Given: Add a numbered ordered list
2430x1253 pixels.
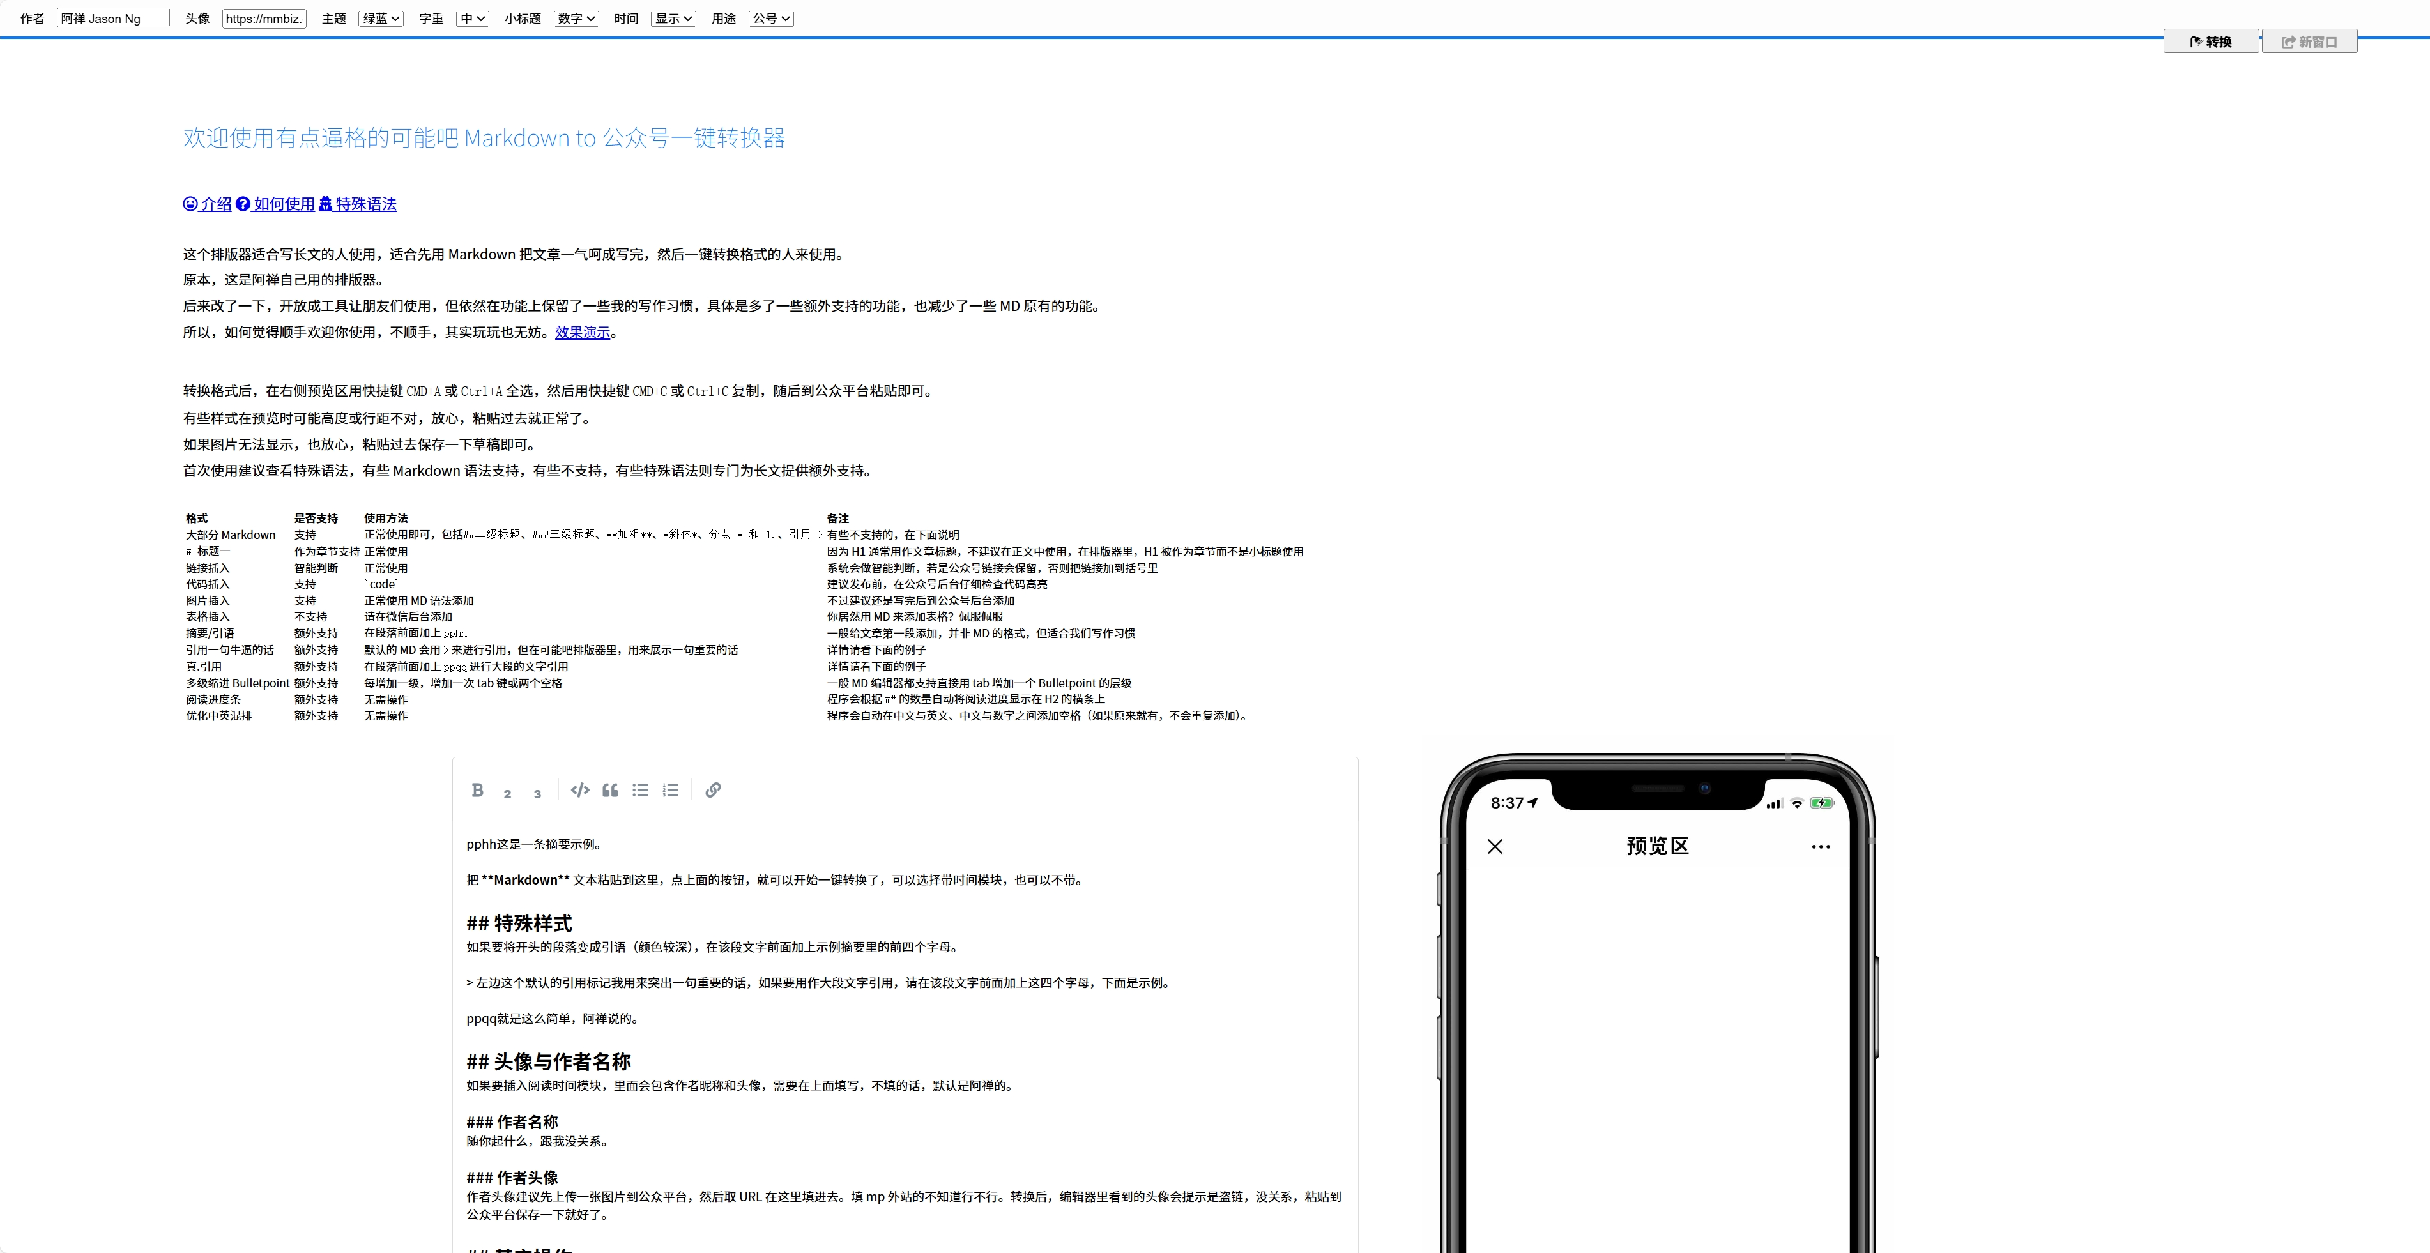Looking at the screenshot, I should [x=671, y=790].
